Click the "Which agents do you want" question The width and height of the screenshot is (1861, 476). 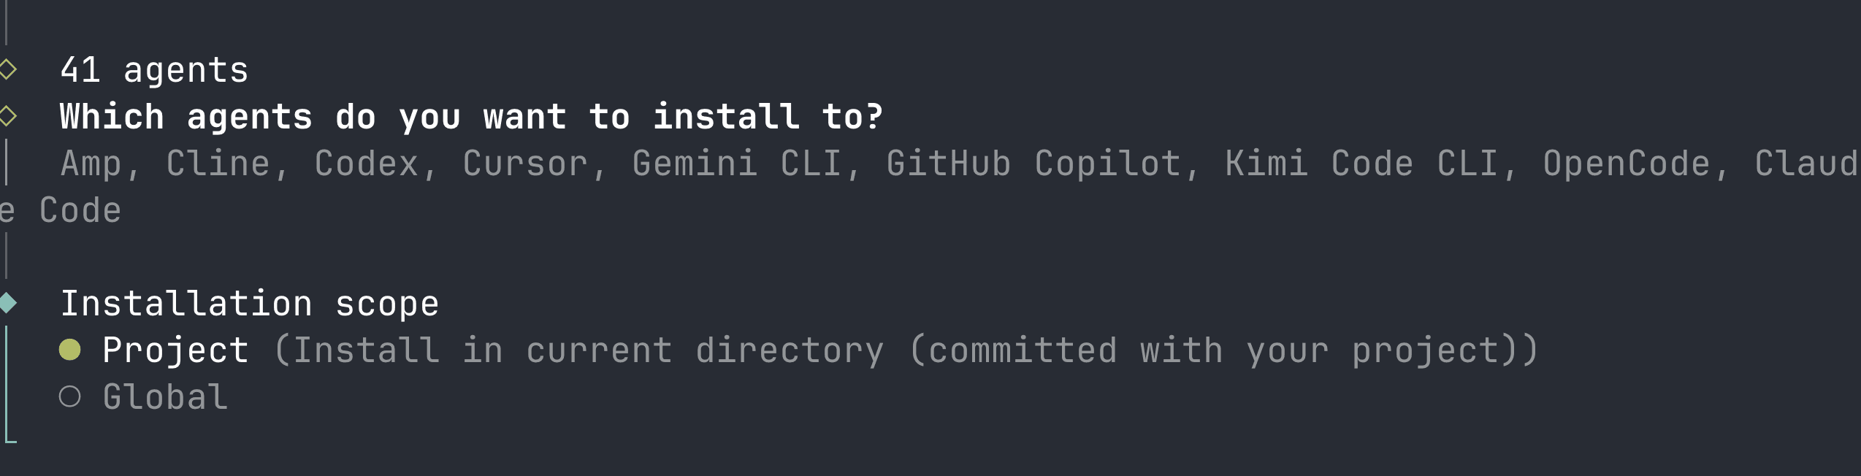(471, 116)
